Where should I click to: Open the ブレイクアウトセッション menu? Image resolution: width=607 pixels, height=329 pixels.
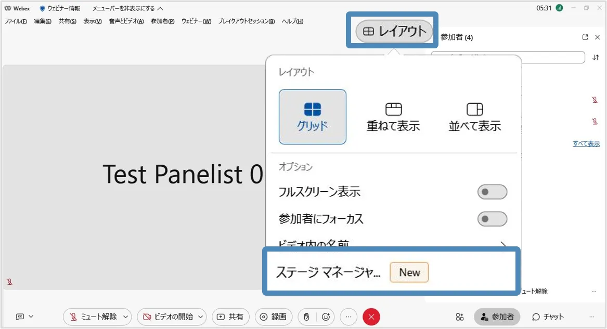pos(246,21)
